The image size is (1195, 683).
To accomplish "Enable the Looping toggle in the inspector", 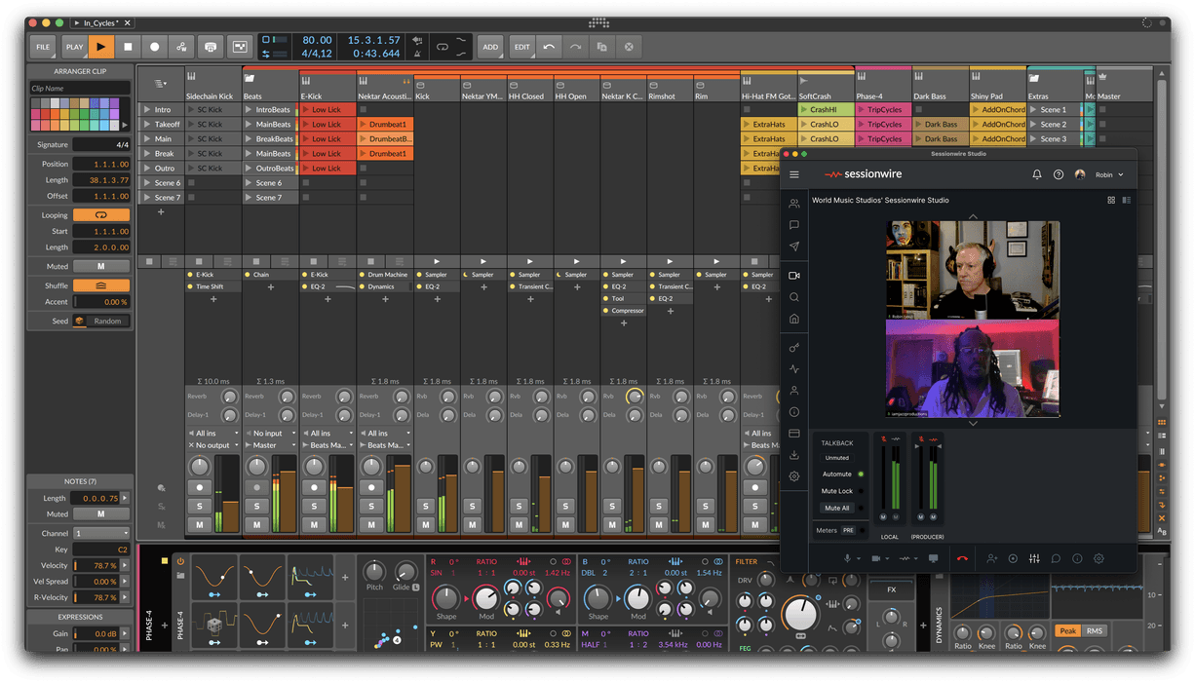I will 101,215.
